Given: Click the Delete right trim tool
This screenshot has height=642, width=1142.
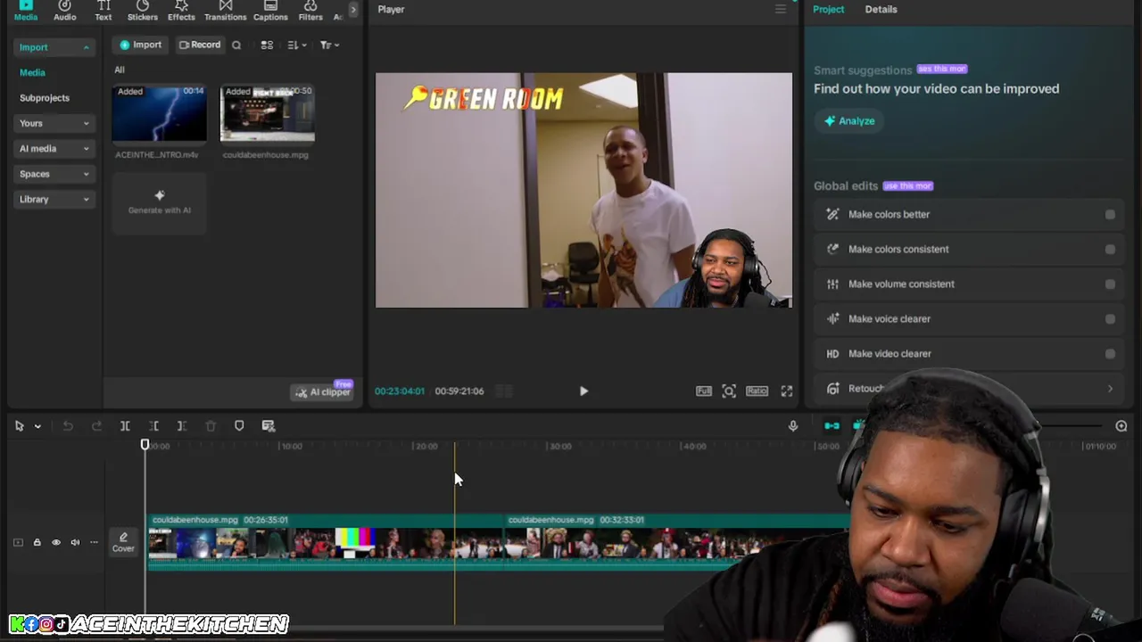Looking at the screenshot, I should coord(181,426).
